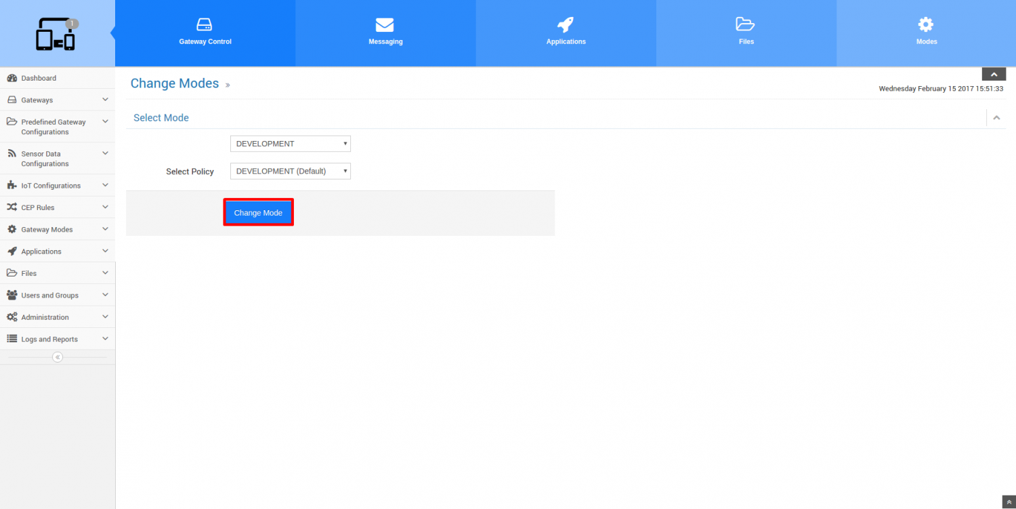
Task: Click the Change Modes breadcrumb heading
Action: point(175,83)
